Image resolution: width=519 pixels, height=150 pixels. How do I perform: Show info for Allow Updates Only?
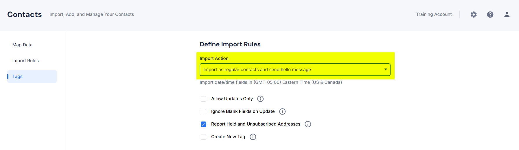tap(260, 99)
